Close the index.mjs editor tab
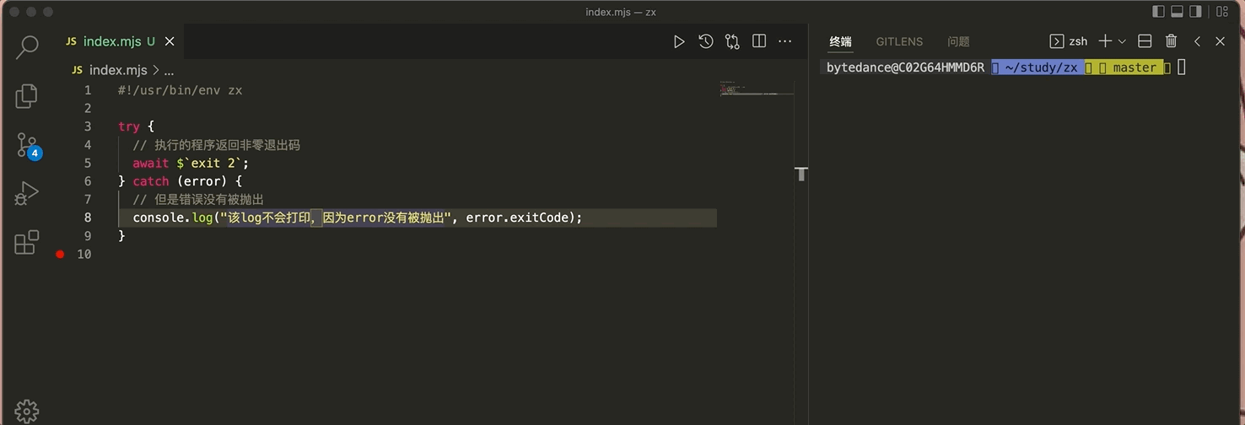 (x=170, y=41)
